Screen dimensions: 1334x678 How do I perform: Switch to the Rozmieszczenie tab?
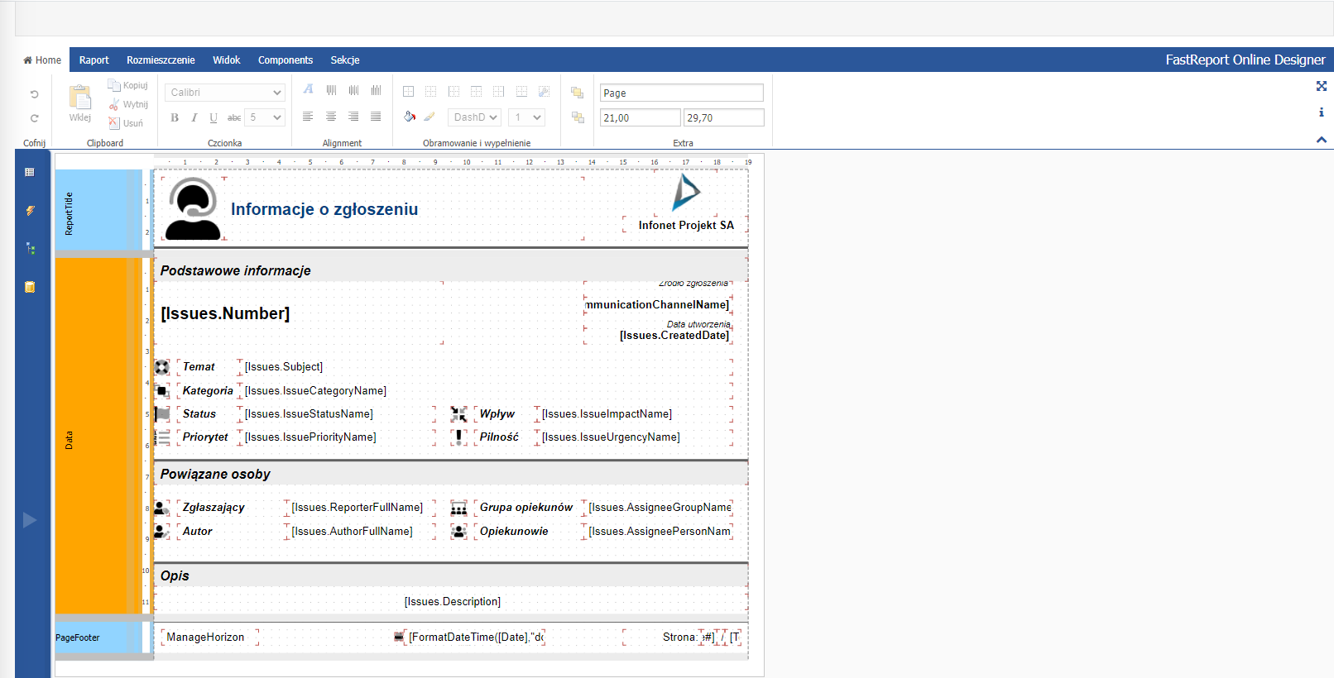(x=161, y=60)
